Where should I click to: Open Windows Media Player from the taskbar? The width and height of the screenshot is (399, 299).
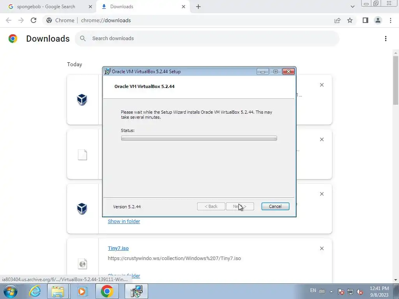tap(82, 291)
